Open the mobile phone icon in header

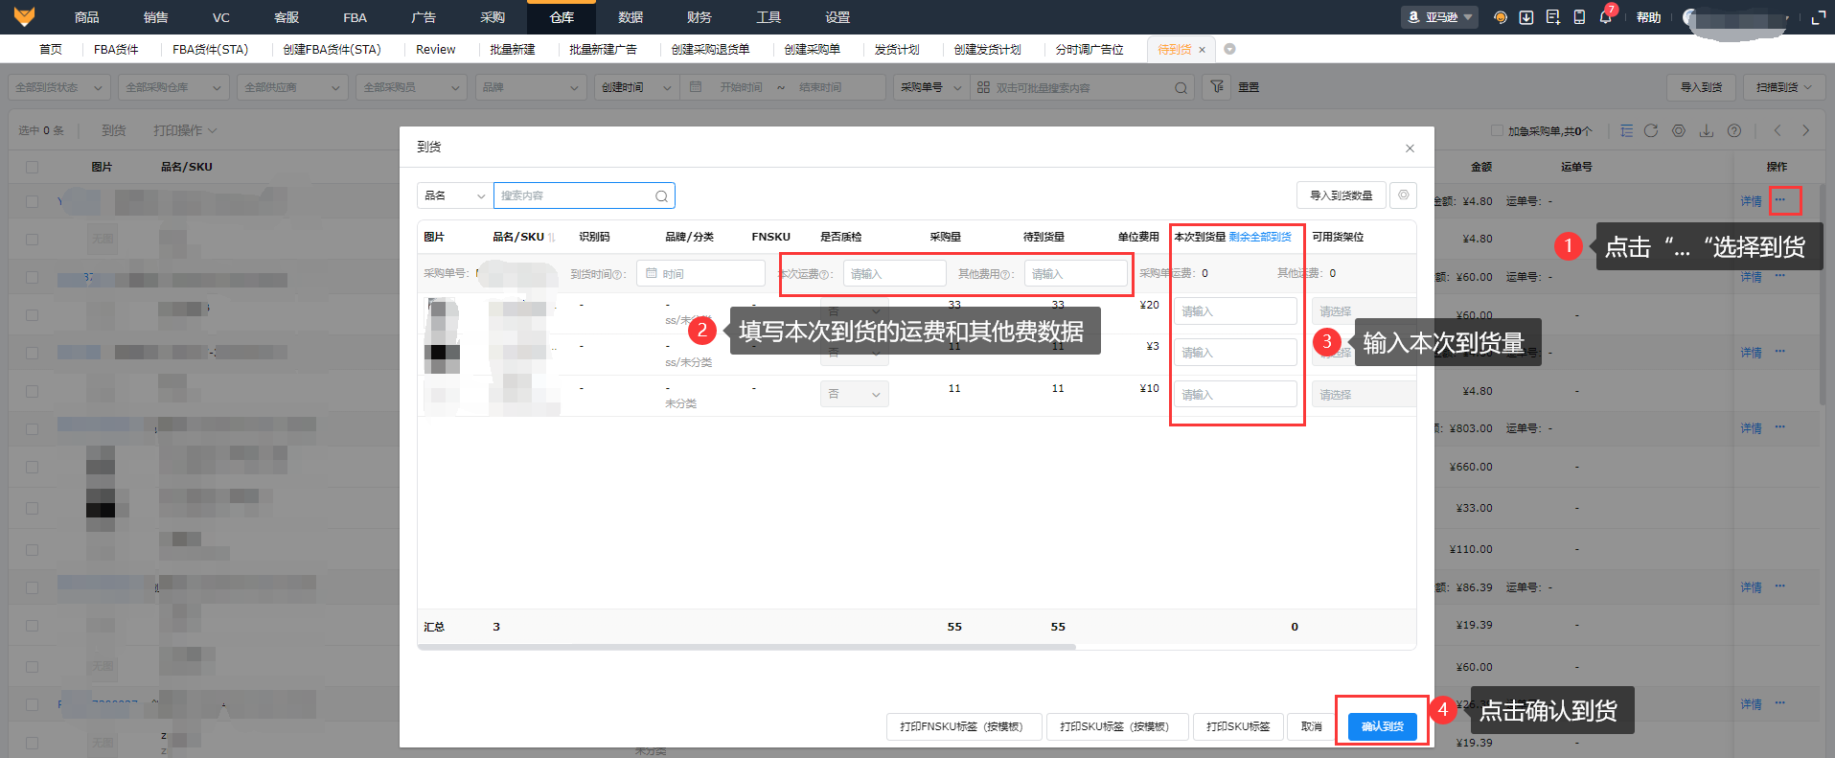(1579, 17)
